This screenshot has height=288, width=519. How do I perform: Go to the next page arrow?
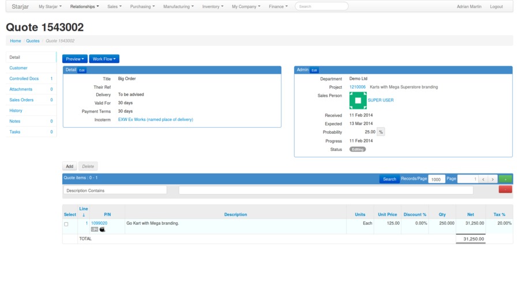[492, 179]
